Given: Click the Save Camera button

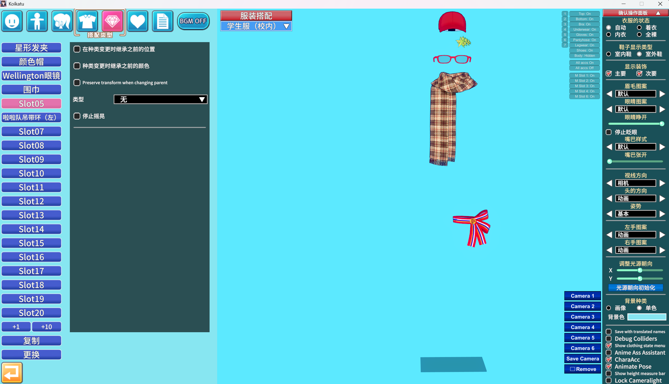Looking at the screenshot, I should 582,359.
